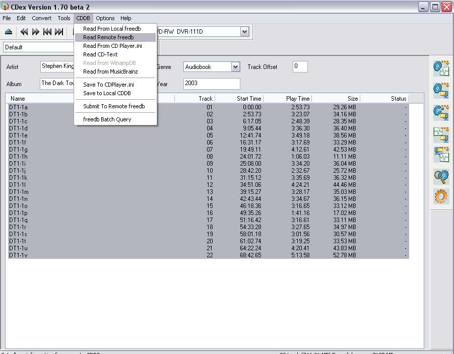Select track row DT1-1a
The image size is (454, 354).
point(208,107)
